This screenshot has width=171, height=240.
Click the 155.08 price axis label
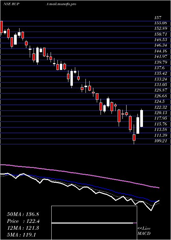pyautogui.click(x=161, y=23)
